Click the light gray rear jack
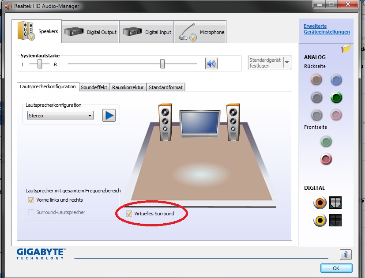The width and height of the screenshot is (365, 278). click(x=316, y=115)
